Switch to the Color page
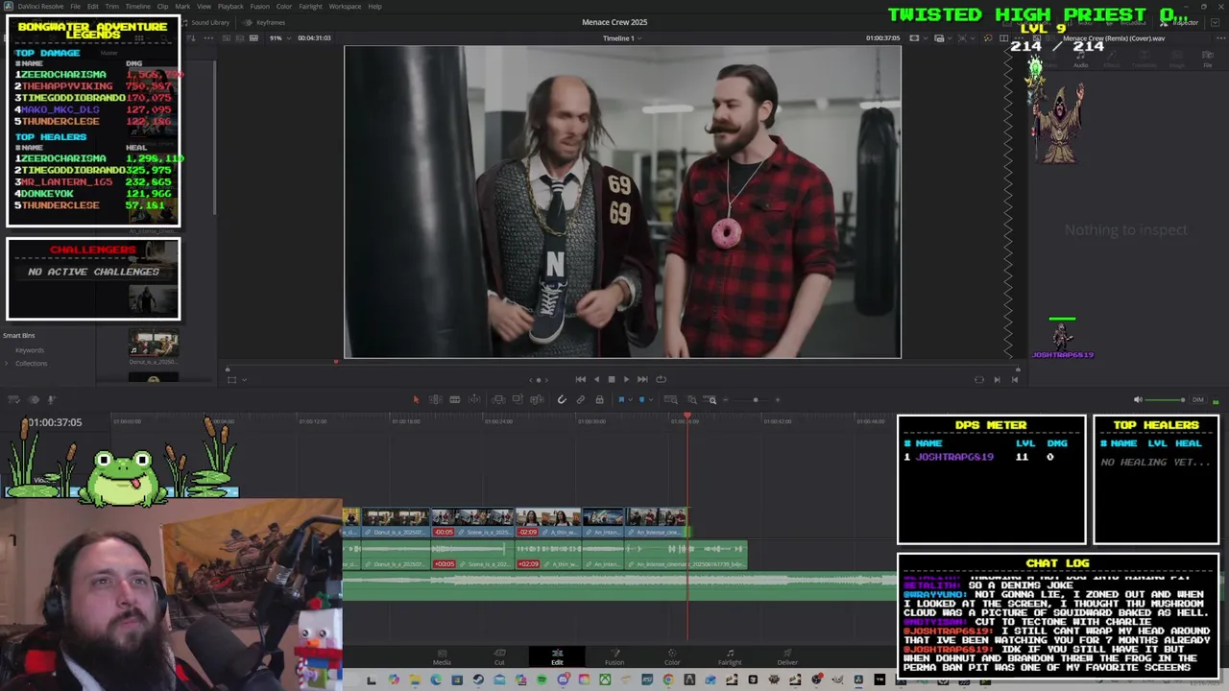 [x=672, y=657]
